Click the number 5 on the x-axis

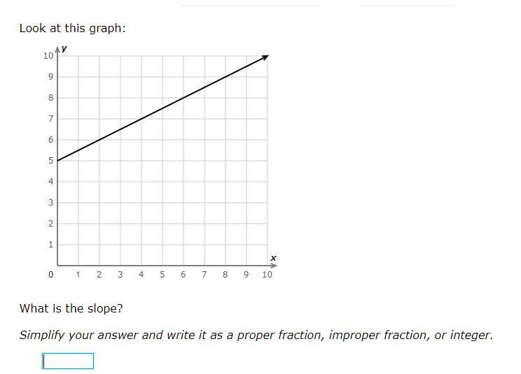point(162,275)
